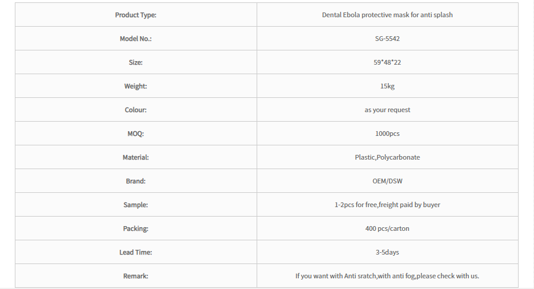Select model number SG-5542

pyautogui.click(x=387, y=39)
